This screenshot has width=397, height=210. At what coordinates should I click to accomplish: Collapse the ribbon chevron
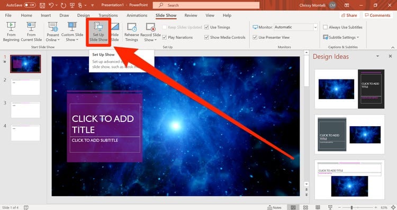click(393, 47)
